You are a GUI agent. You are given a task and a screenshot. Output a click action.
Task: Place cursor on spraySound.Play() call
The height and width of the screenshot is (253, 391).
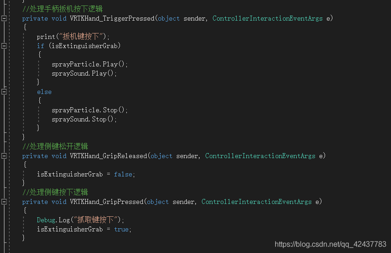84,73
